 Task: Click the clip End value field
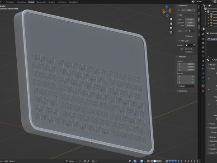coord(190,26)
